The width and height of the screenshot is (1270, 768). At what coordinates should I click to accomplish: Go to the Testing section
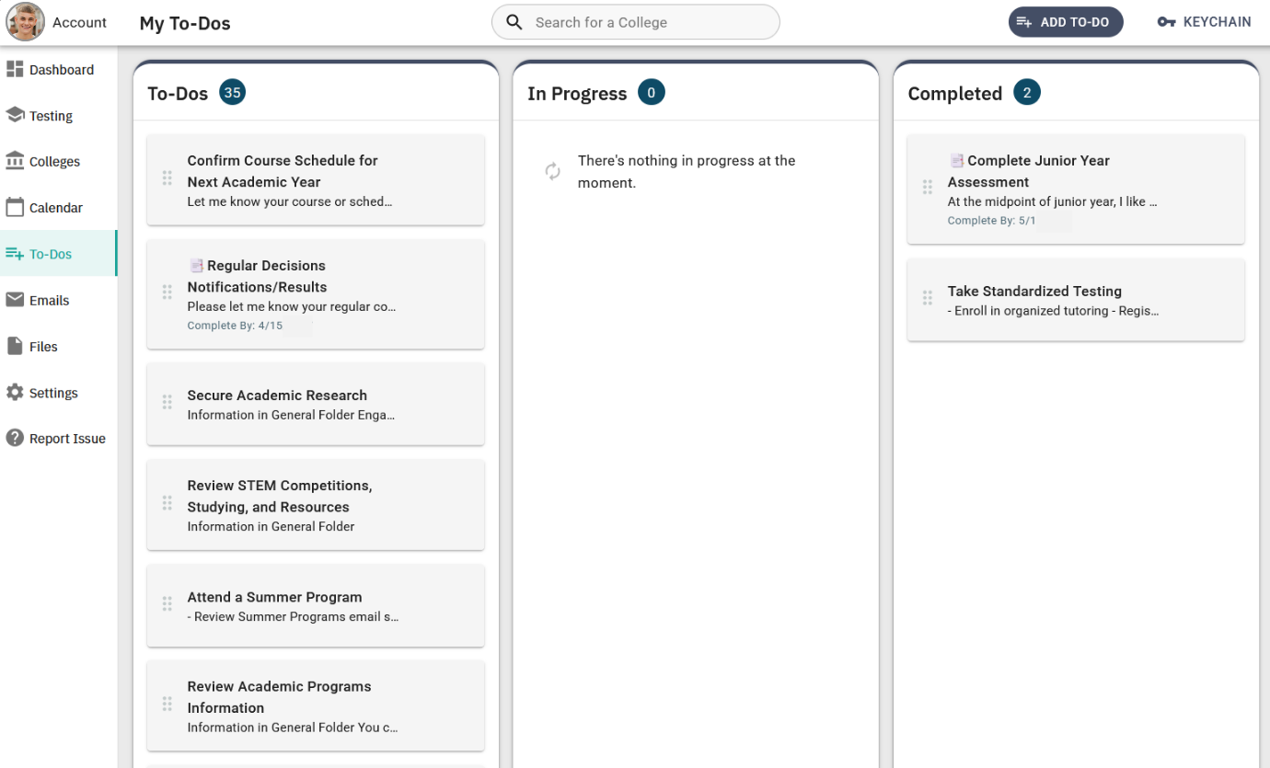(x=58, y=115)
